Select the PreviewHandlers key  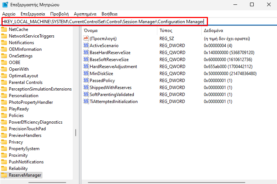(x=25, y=135)
